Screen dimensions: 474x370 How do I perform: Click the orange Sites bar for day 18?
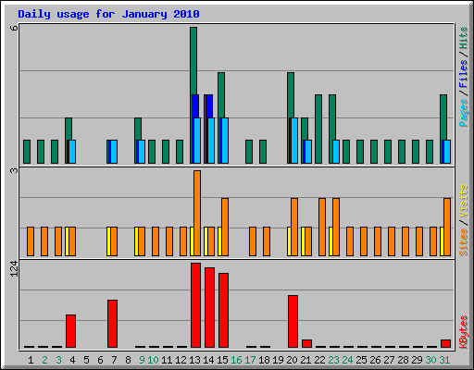tap(267, 241)
